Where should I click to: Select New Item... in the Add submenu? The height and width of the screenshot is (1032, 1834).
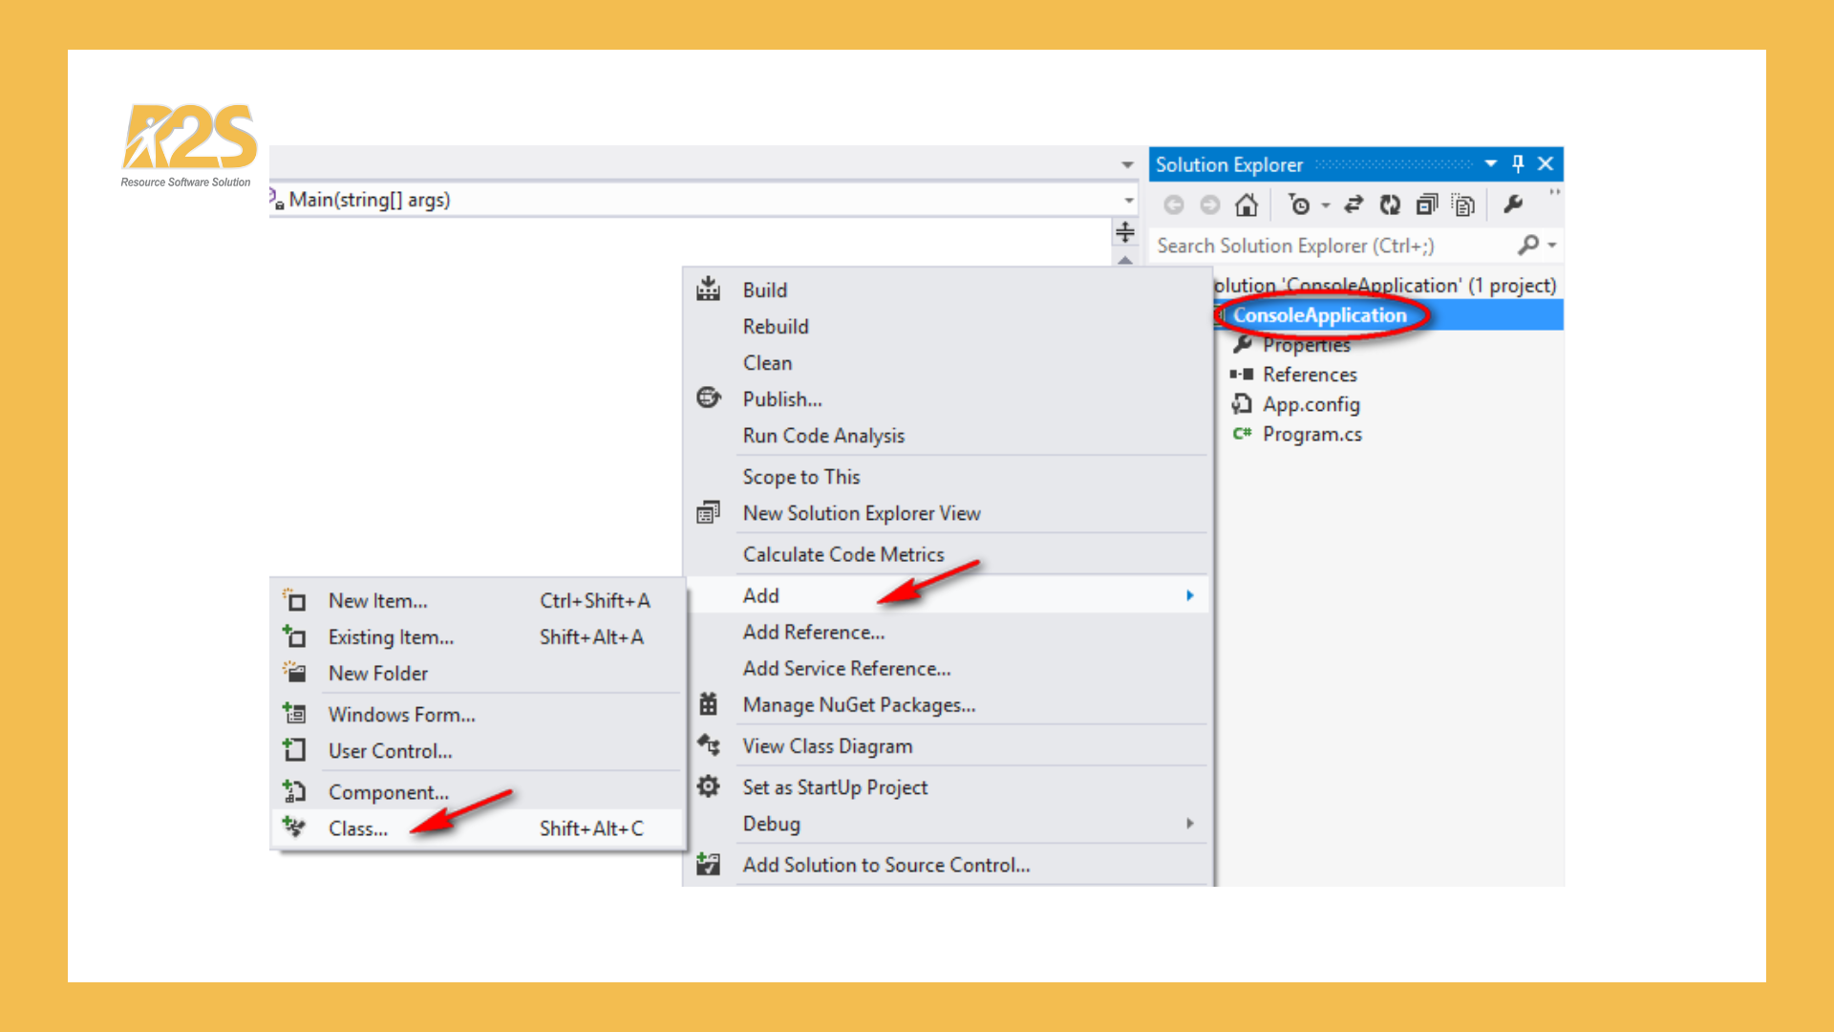tap(377, 601)
